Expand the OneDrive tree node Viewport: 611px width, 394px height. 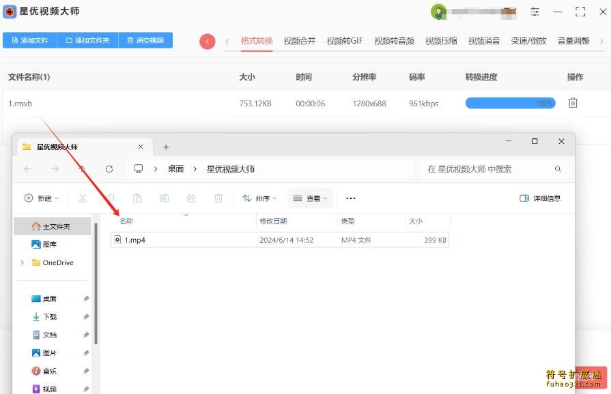[23, 262]
